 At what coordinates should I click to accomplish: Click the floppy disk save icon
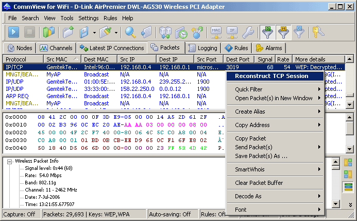(84, 32)
